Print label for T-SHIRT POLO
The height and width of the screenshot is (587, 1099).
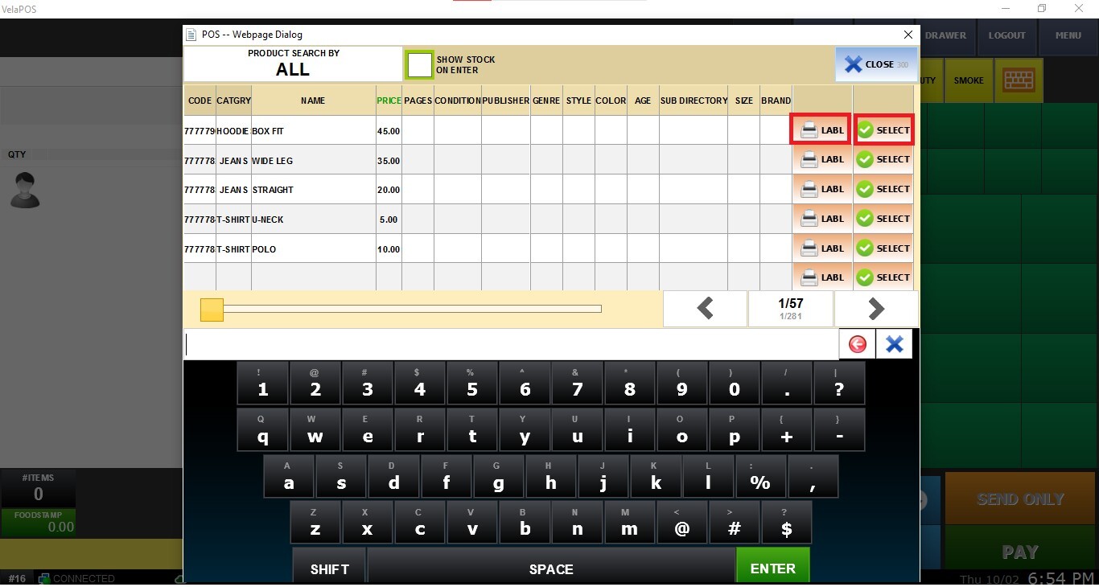[821, 248]
